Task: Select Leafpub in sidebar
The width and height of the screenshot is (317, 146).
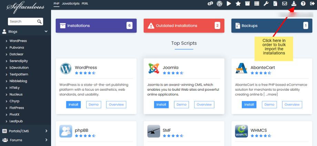Action: pyautogui.click(x=16, y=121)
